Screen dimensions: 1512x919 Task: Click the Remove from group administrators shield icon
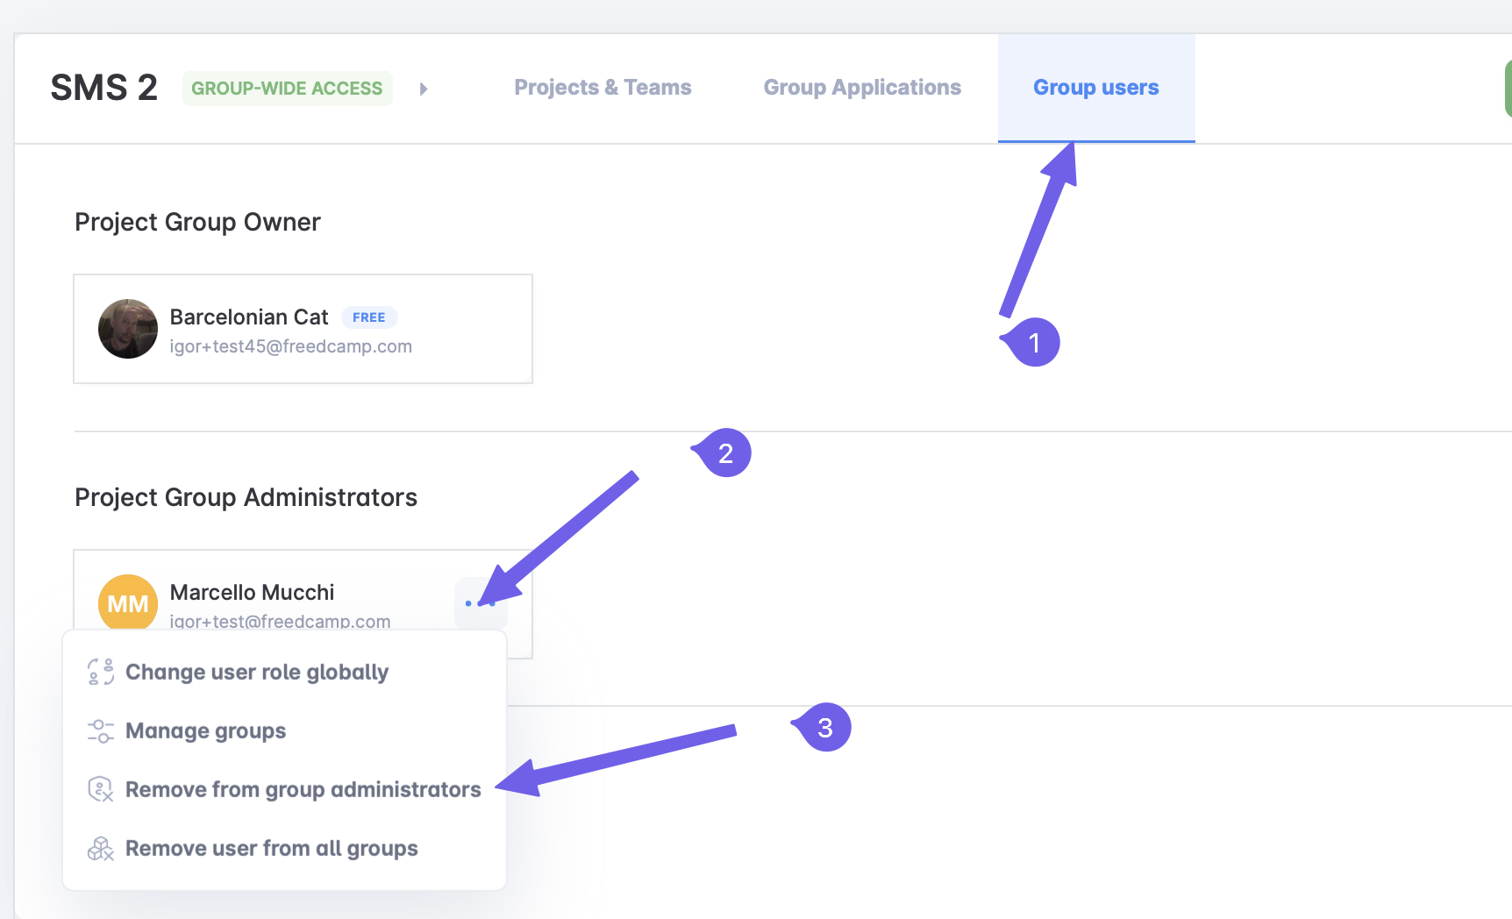point(101,789)
